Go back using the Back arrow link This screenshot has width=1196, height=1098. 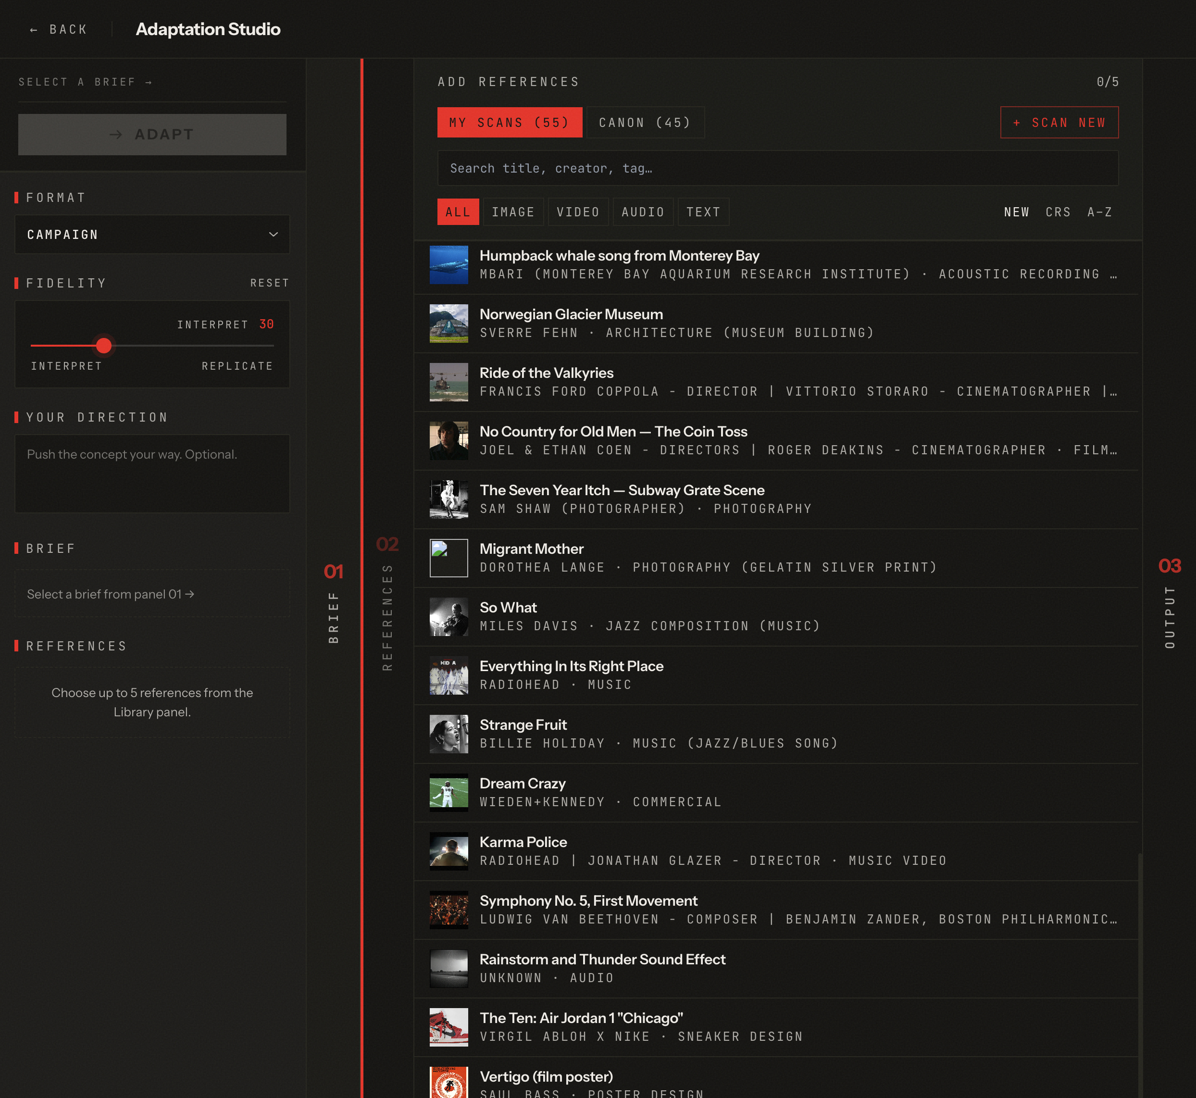[x=58, y=29]
